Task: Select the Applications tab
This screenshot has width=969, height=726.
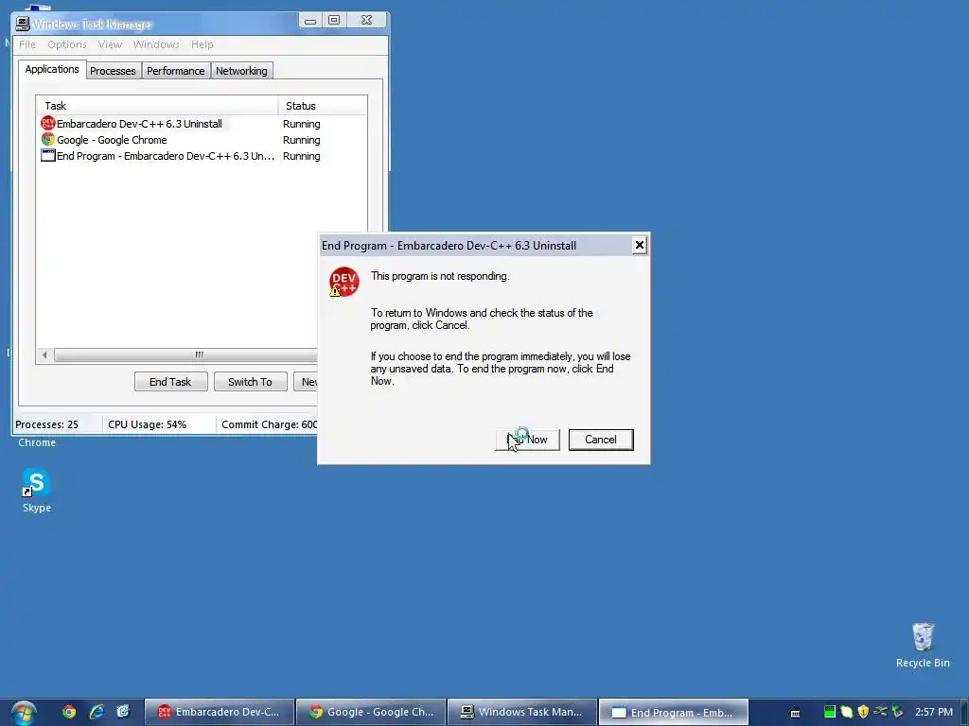Action: click(52, 69)
